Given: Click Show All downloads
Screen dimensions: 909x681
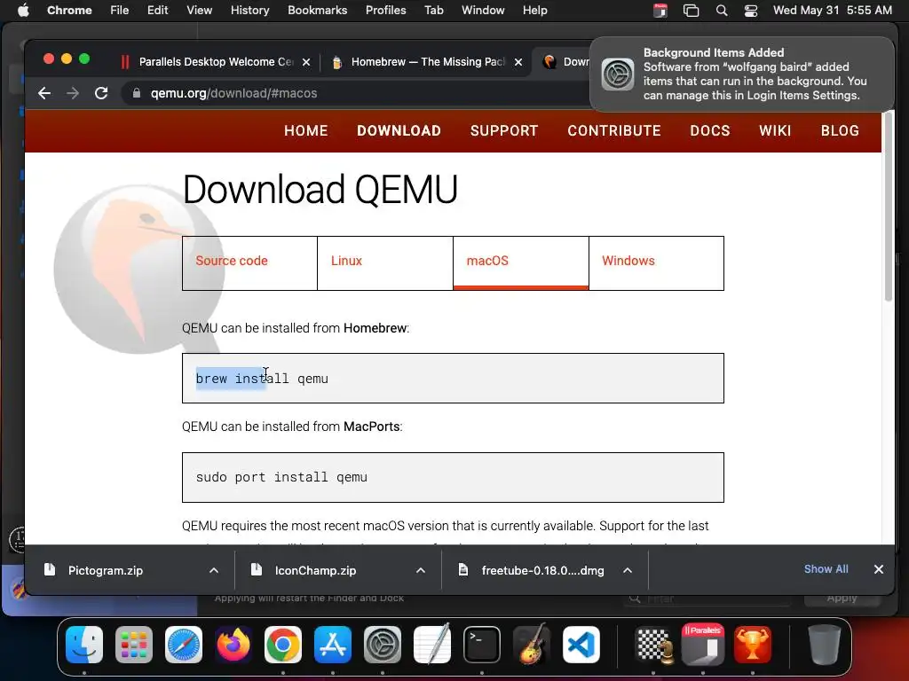Looking at the screenshot, I should [x=826, y=569].
